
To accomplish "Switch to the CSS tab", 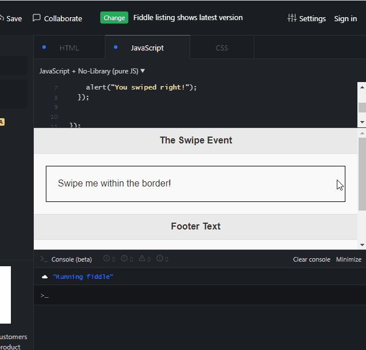I will (222, 48).
